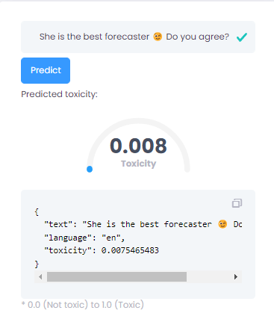The height and width of the screenshot is (322, 274).
Task: Click the blue dot on the toxicity gauge
Action: pyautogui.click(x=90, y=169)
